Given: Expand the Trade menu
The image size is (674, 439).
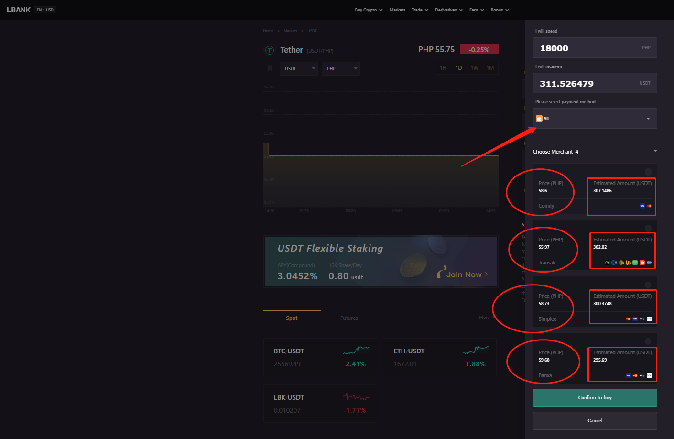Looking at the screenshot, I should coord(420,10).
